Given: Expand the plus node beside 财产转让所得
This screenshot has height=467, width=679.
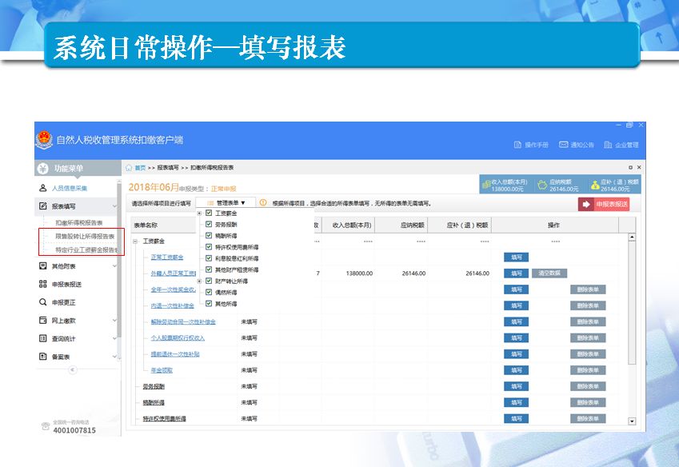Looking at the screenshot, I should (200, 281).
